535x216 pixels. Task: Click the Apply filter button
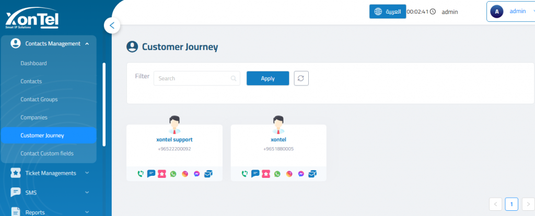[268, 78]
